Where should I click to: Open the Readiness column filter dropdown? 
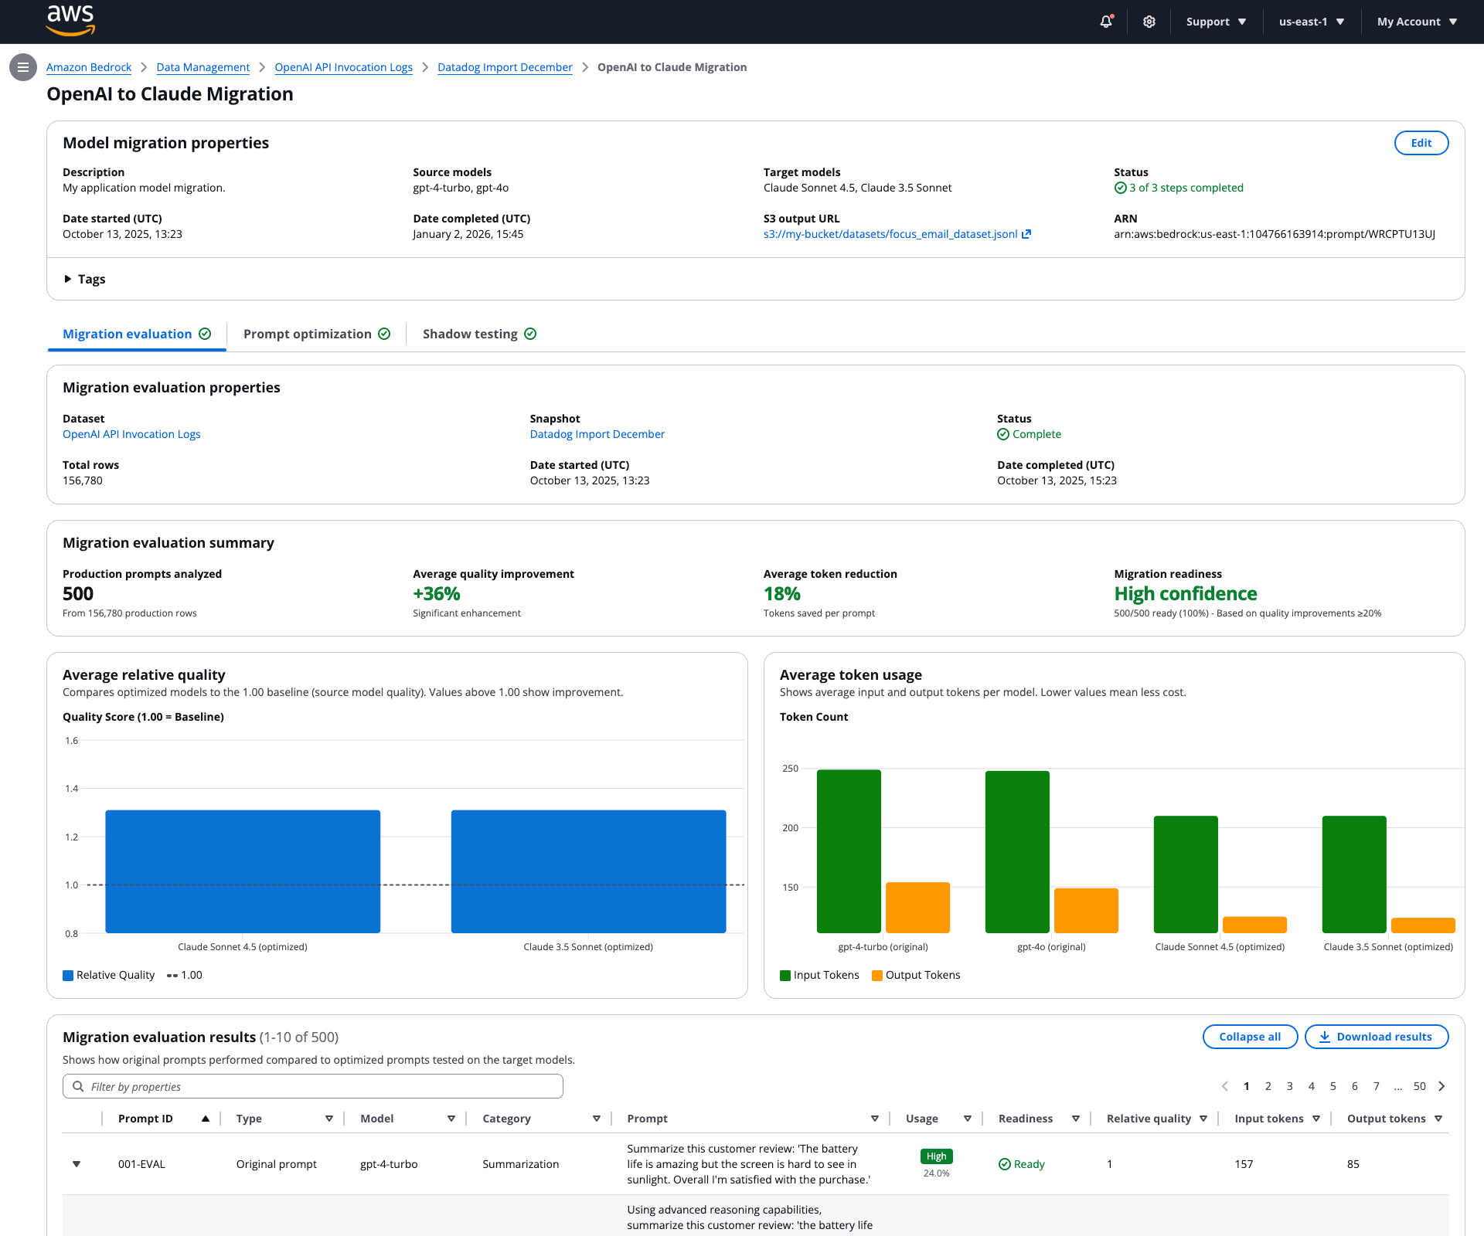(x=1076, y=1119)
